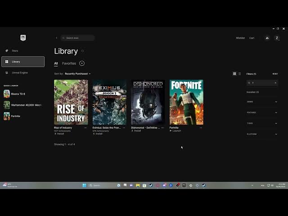The image size is (288, 216).
Task: Click Rise of Industry achievements text
Action: [x=62, y=131]
